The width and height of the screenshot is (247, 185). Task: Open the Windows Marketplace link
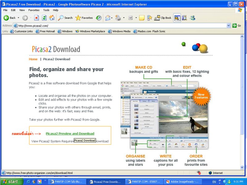(x=90, y=31)
